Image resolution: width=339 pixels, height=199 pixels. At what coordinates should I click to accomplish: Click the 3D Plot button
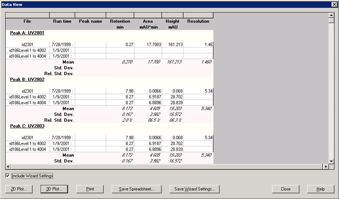click(x=54, y=189)
